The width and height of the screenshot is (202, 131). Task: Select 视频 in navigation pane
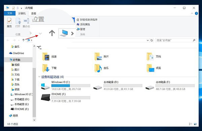point(15,65)
